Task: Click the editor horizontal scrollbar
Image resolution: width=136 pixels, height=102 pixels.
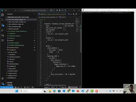Action: click(x=55, y=85)
